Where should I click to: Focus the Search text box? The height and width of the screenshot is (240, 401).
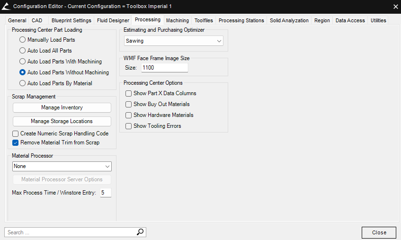pyautogui.click(x=70, y=232)
